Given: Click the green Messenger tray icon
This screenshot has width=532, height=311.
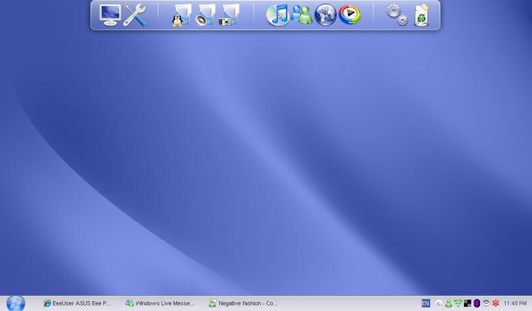Looking at the screenshot, I should [x=448, y=303].
